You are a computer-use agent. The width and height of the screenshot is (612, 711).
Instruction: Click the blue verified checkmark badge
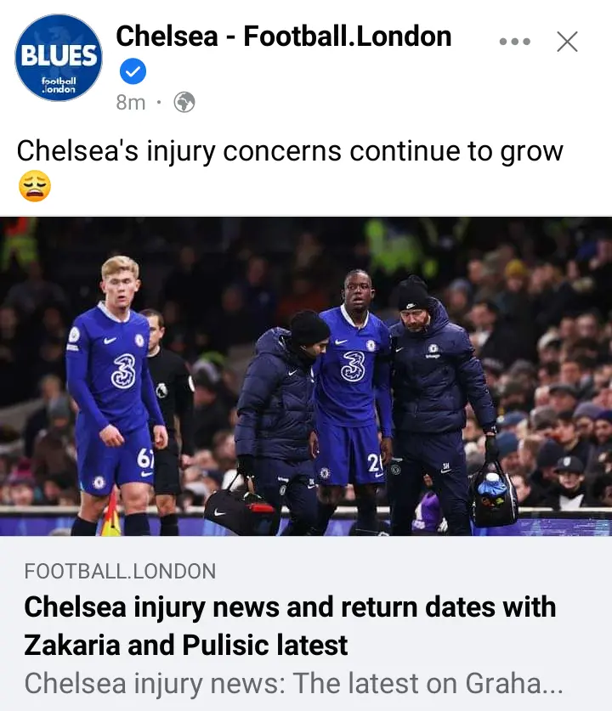(133, 71)
